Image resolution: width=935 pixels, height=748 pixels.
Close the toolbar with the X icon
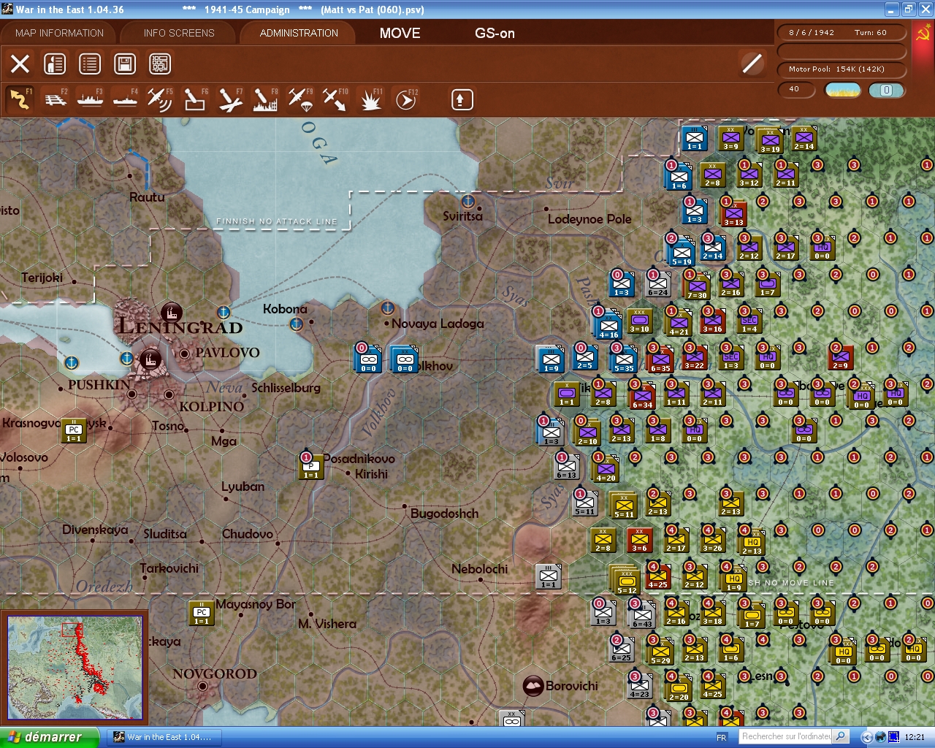pyautogui.click(x=20, y=64)
